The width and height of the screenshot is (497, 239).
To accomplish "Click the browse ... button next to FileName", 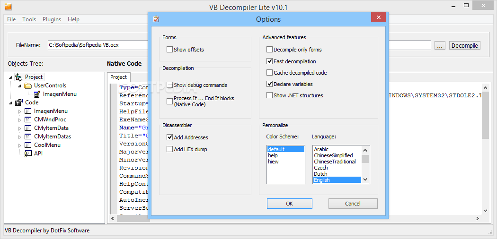I will click(439, 45).
